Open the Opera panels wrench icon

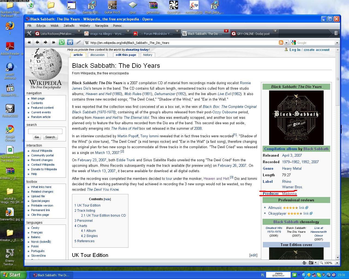tap(29, 34)
